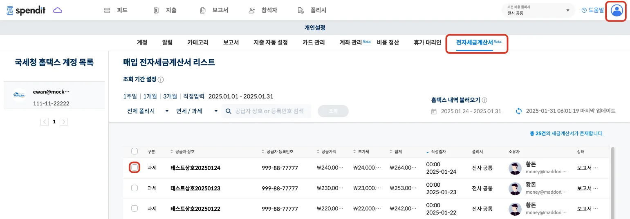Switch to the 휴가 대리인 tab

[427, 42]
